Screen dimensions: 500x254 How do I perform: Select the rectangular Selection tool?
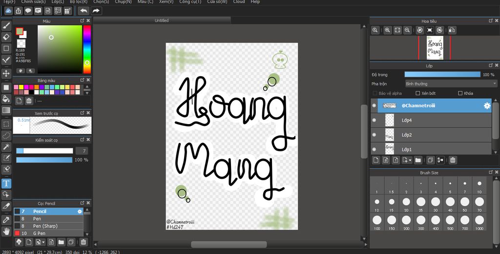(x=6, y=124)
